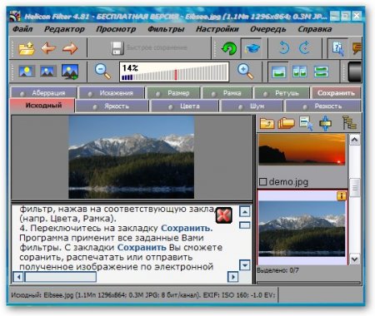Select the Исходный tab

coord(42,106)
